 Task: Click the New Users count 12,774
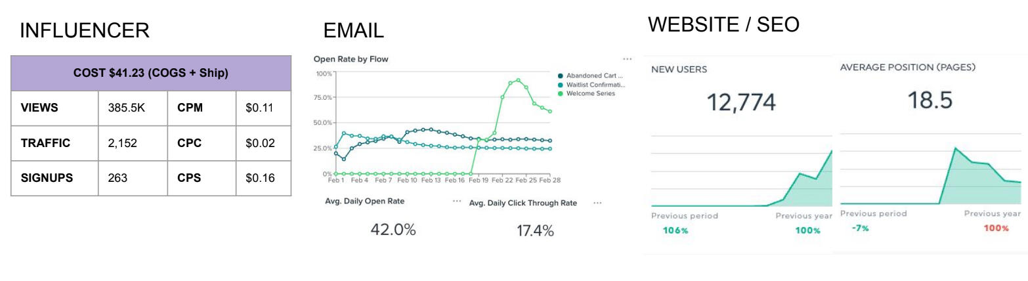point(741,102)
